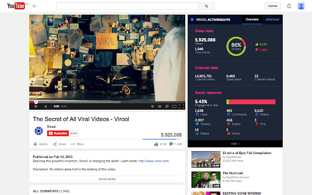Expand description with SHOW MORE
The height and width of the screenshot is (195, 312).
107,179
